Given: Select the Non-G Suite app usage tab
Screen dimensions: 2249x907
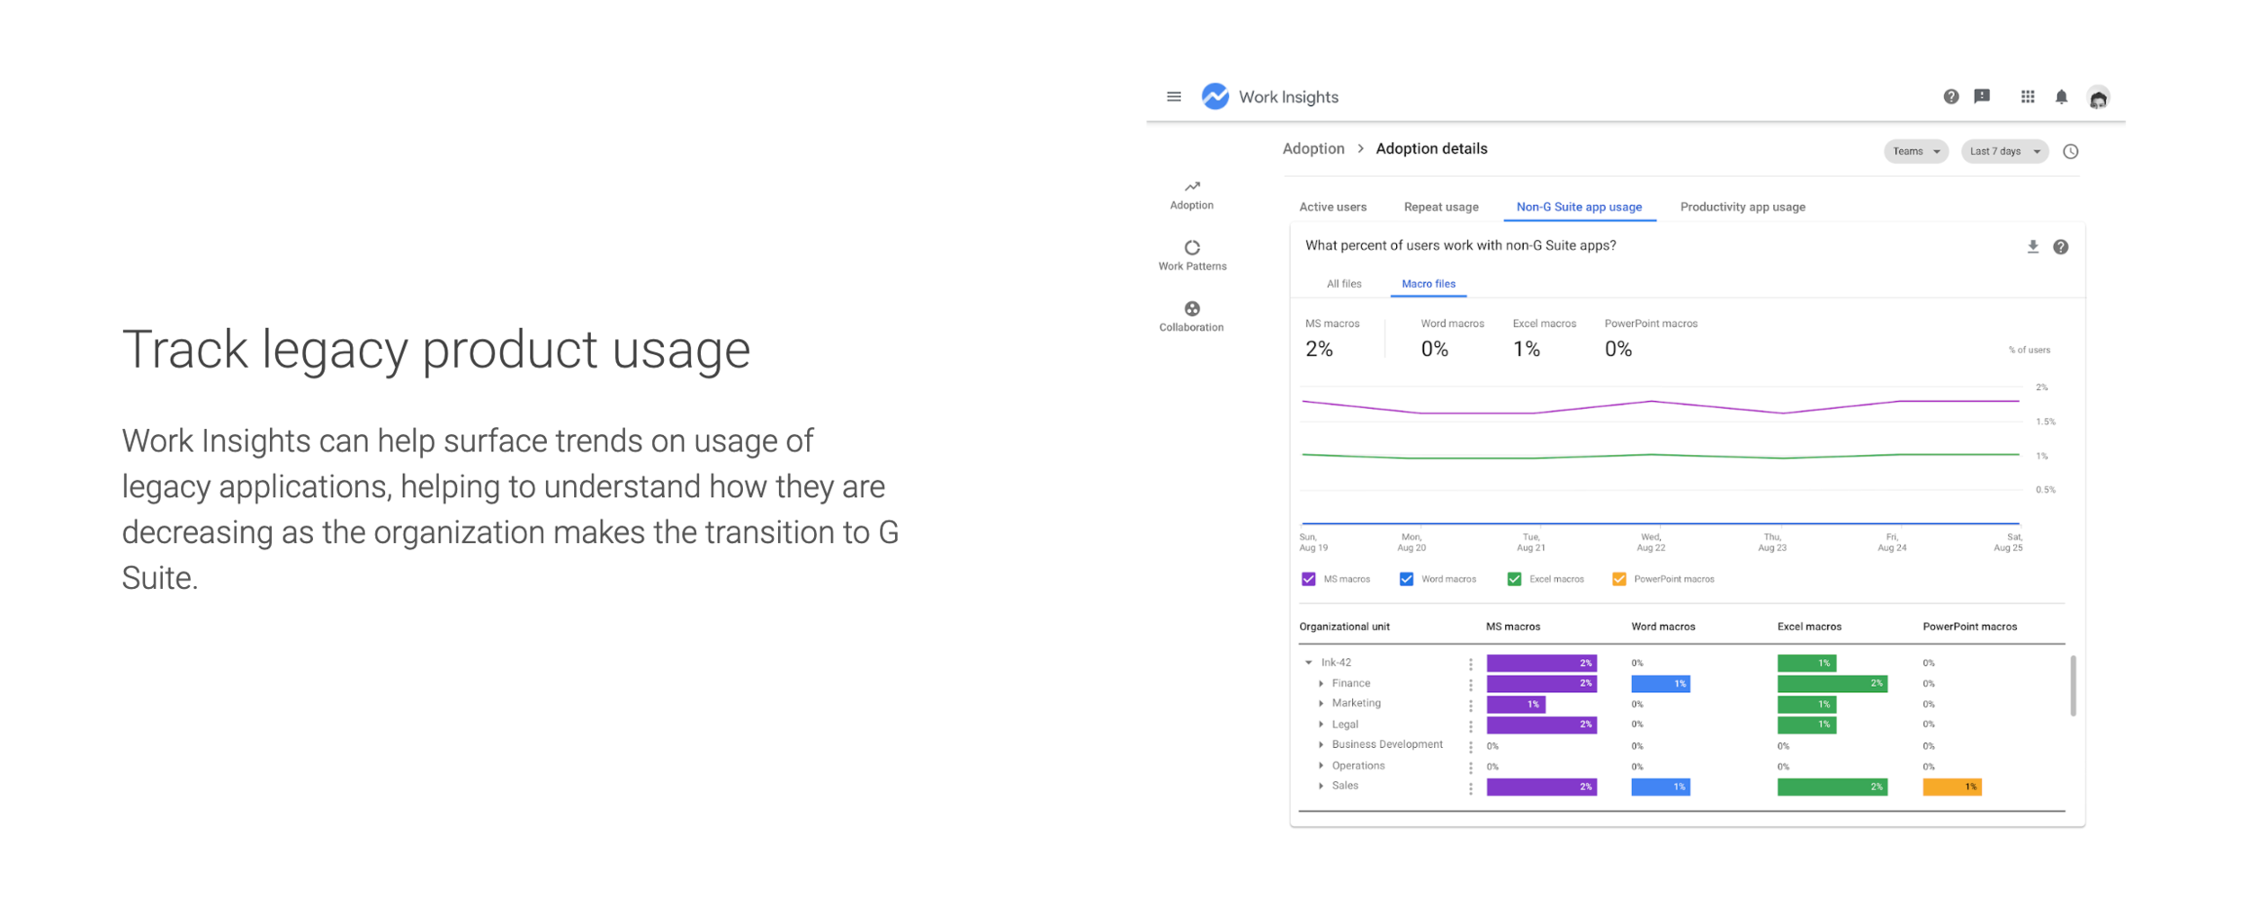Looking at the screenshot, I should pyautogui.click(x=1579, y=207).
